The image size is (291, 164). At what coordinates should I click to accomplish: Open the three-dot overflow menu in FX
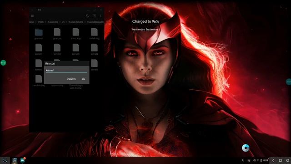click(x=101, y=16)
